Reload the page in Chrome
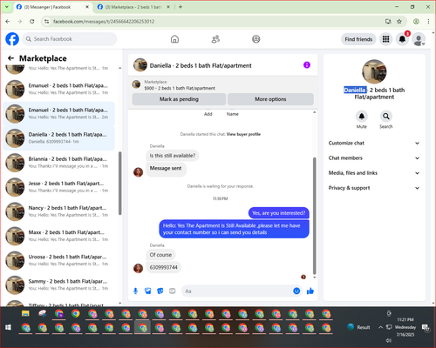The height and width of the screenshot is (348, 436). pos(32,21)
